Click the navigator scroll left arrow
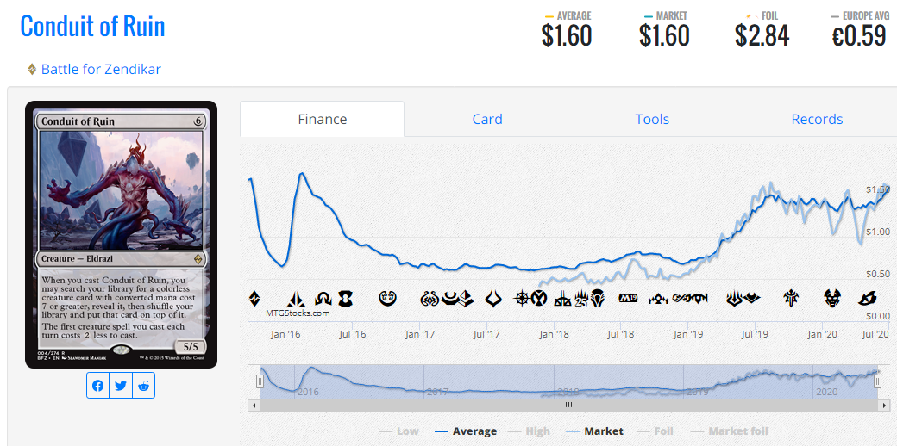897x446 pixels. click(x=254, y=405)
